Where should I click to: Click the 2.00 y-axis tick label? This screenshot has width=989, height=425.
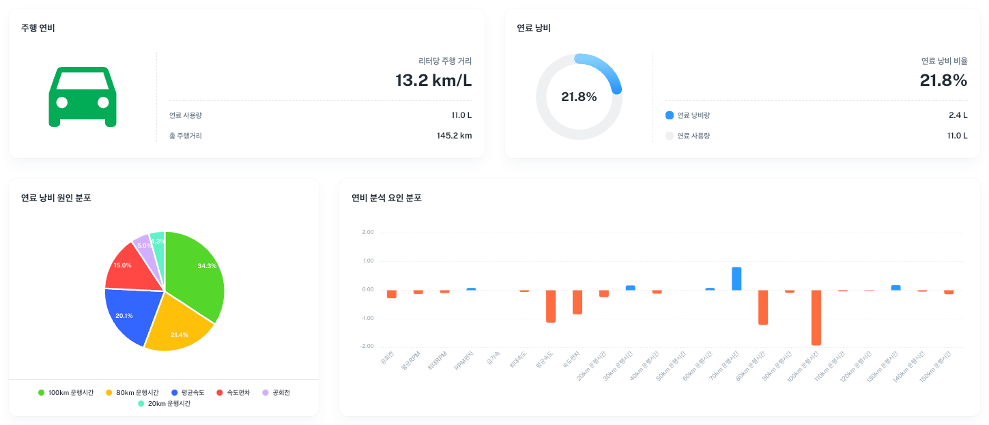click(x=368, y=232)
